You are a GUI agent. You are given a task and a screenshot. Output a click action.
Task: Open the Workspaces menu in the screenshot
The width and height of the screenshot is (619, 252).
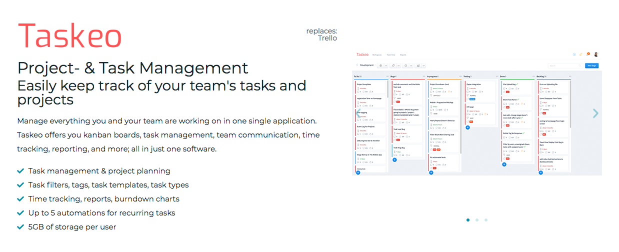tap(377, 55)
